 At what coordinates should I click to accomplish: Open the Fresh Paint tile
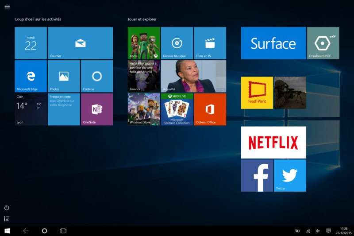257,93
